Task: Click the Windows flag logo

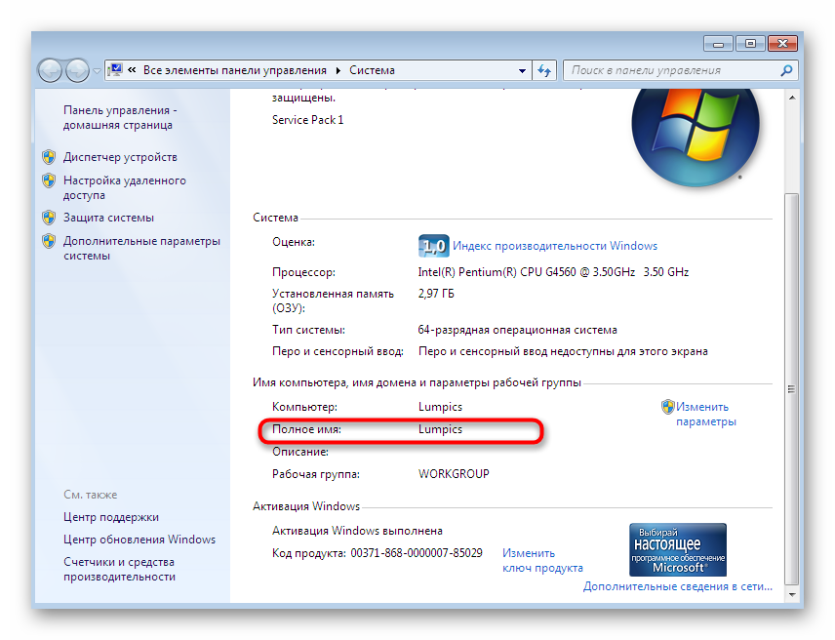Action: click(695, 134)
